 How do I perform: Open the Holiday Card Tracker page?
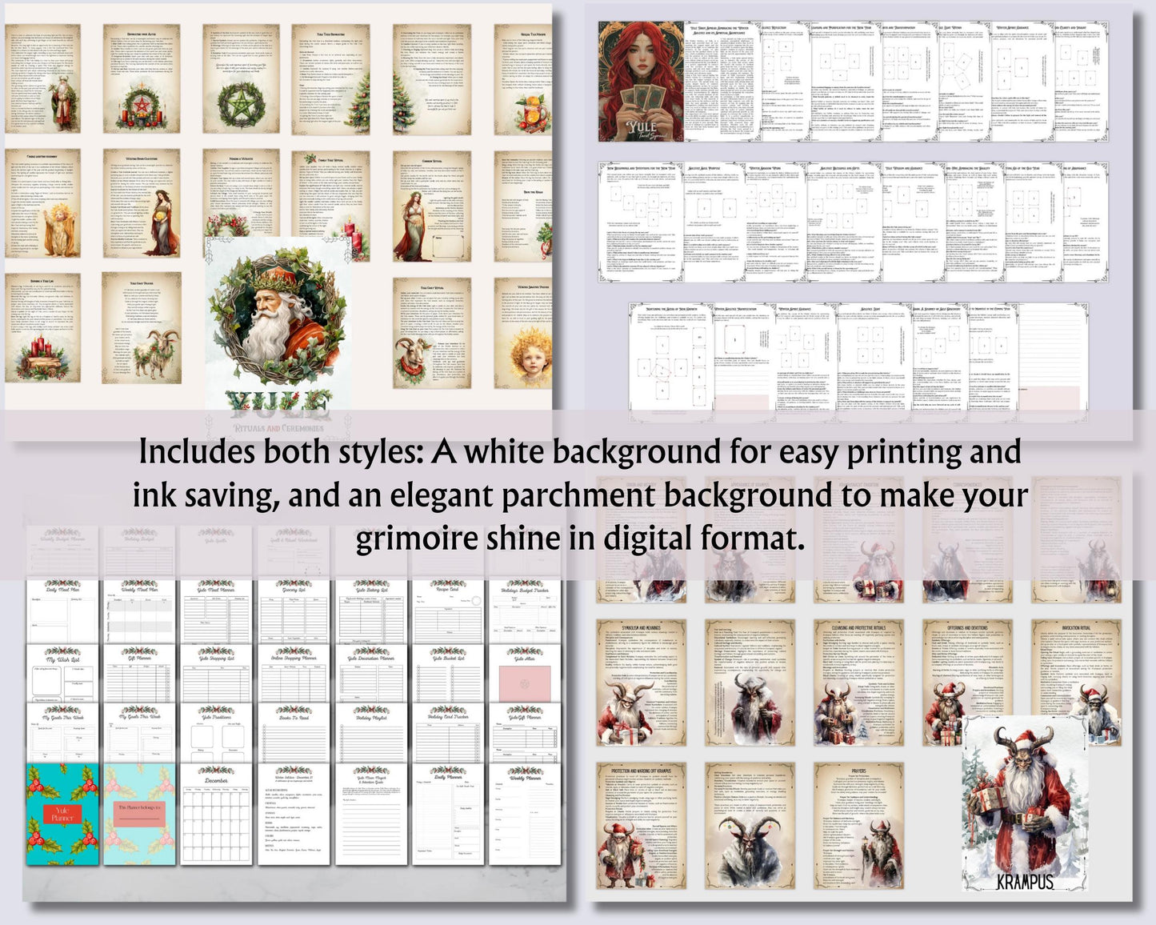click(x=447, y=732)
